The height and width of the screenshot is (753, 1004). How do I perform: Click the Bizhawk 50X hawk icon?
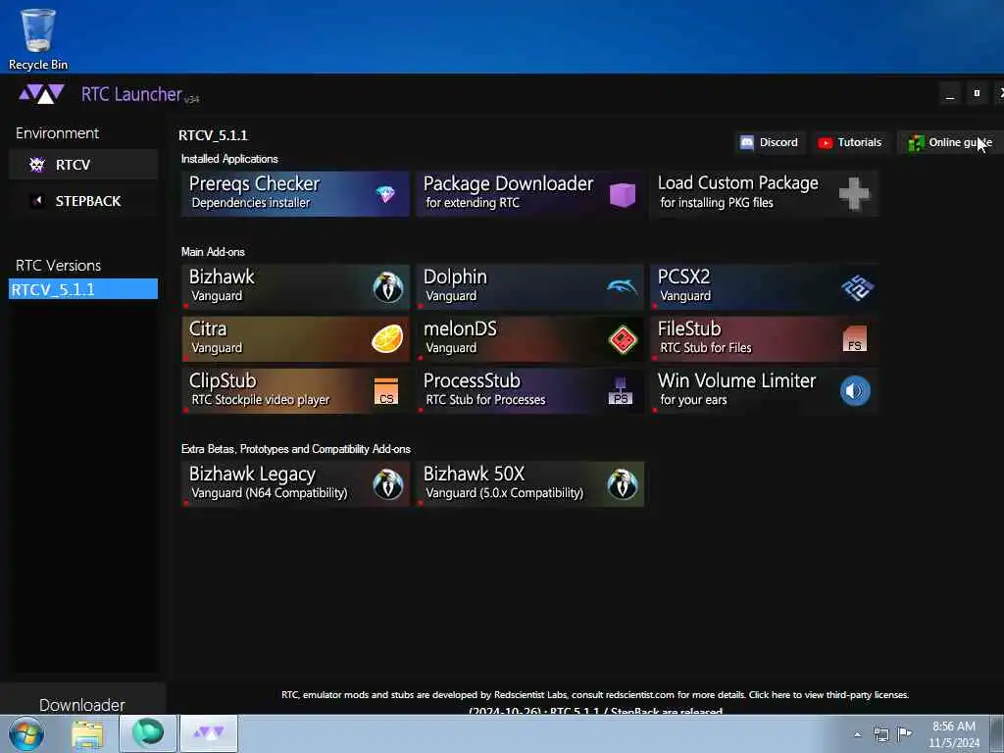click(x=623, y=484)
